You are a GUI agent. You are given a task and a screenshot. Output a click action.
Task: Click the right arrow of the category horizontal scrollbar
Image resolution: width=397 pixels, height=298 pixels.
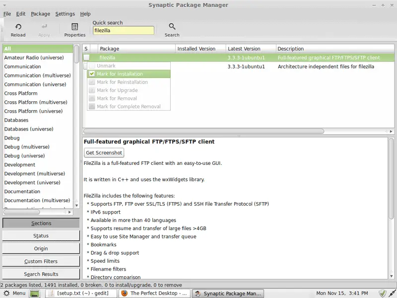[69, 212]
